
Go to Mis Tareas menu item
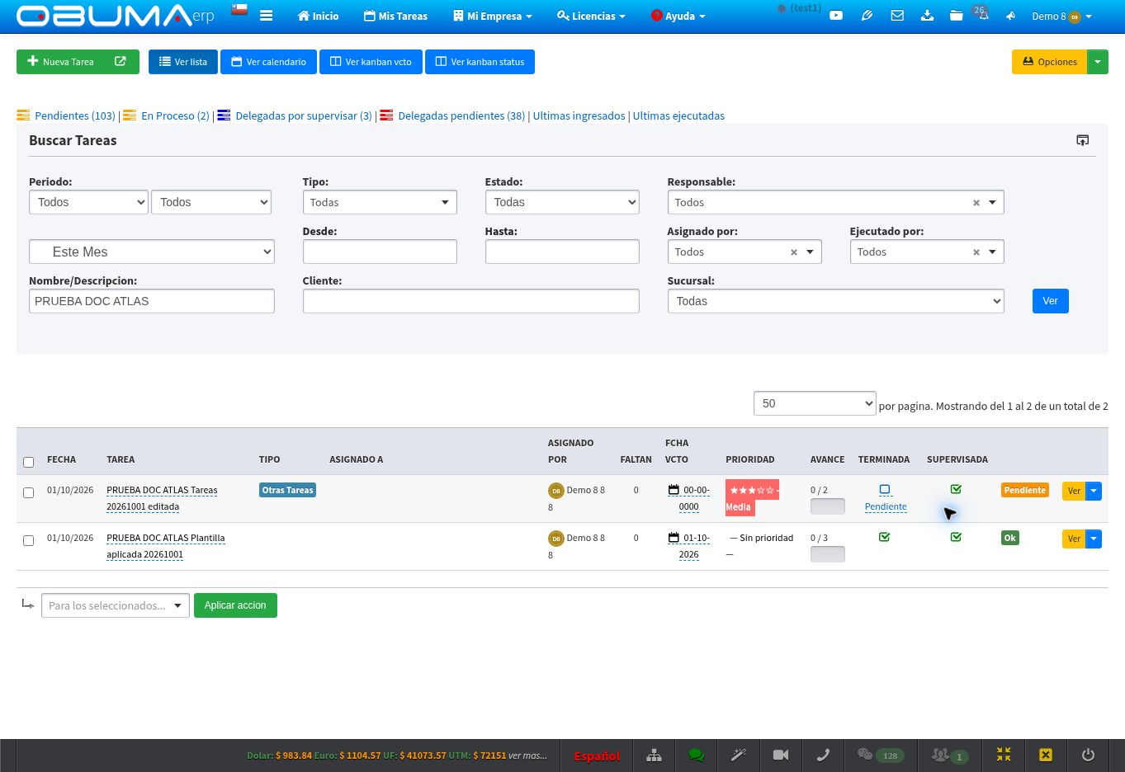click(395, 16)
